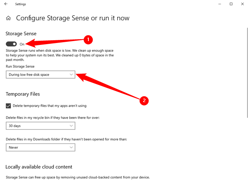Turn off the Storage Sense toggle
Image resolution: width=248 pixels, height=180 pixels.
11,44
